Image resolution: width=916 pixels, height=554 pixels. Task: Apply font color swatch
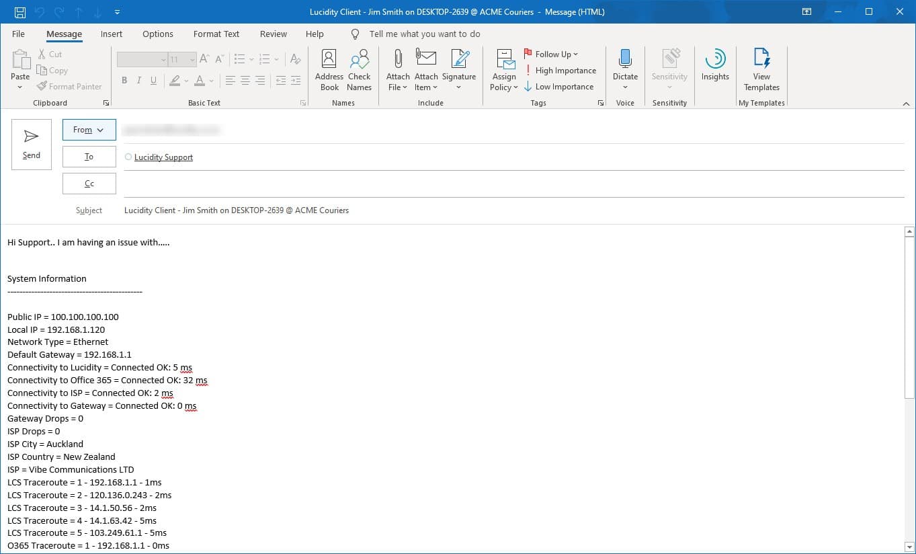click(x=200, y=81)
